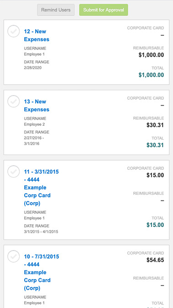Click date range 3/1/2015 - 4/1/2015
Viewport: 173px width, 308px height.
41,232
